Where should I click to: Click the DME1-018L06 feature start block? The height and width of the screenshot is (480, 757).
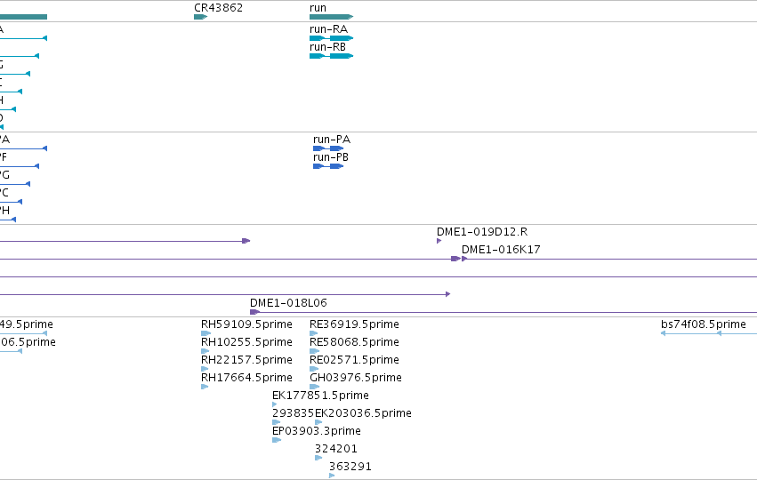point(254,312)
